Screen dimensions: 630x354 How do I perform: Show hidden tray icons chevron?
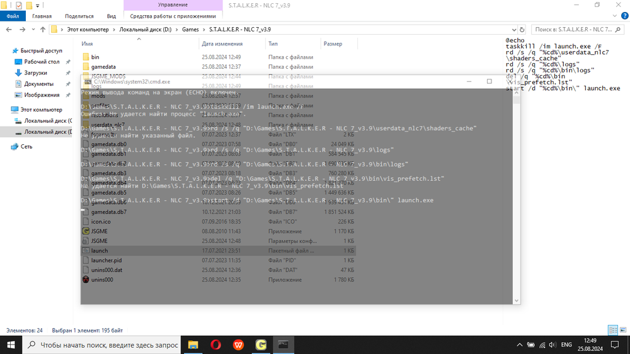tap(520, 345)
